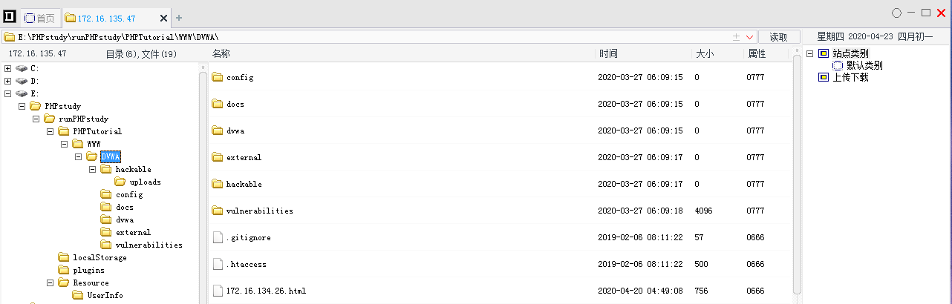
Task: Expand the C: drive node
Action: [x=7, y=69]
